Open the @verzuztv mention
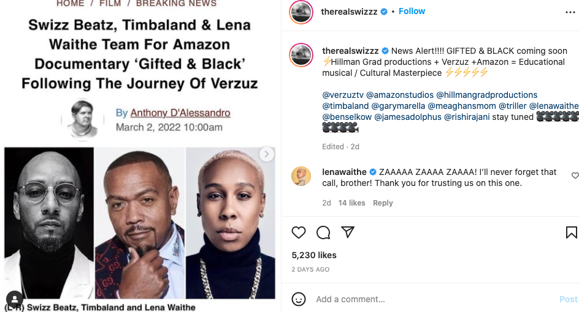579x312 pixels. coord(345,95)
